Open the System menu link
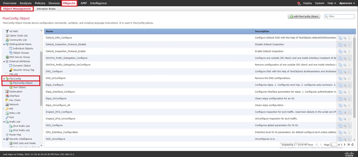The image size is (358, 157). pyautogui.click(x=319, y=3)
